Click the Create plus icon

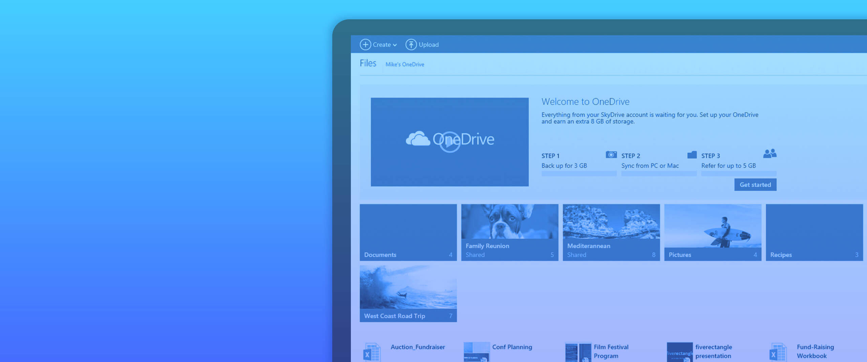[x=365, y=44]
